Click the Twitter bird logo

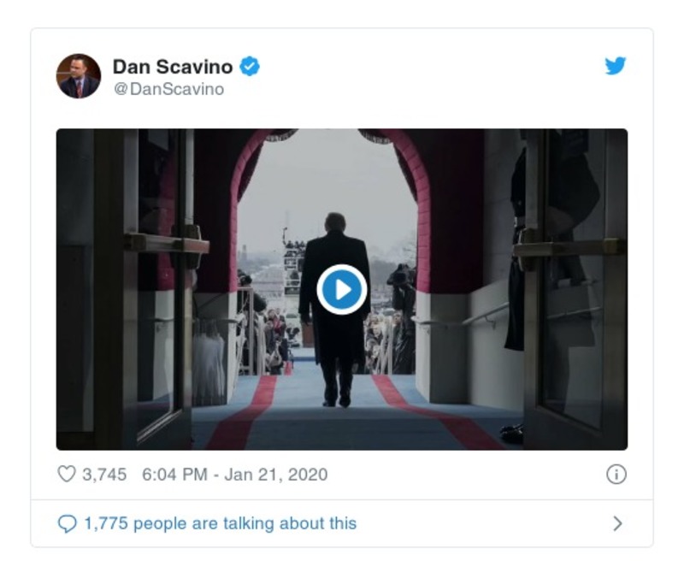point(616,66)
